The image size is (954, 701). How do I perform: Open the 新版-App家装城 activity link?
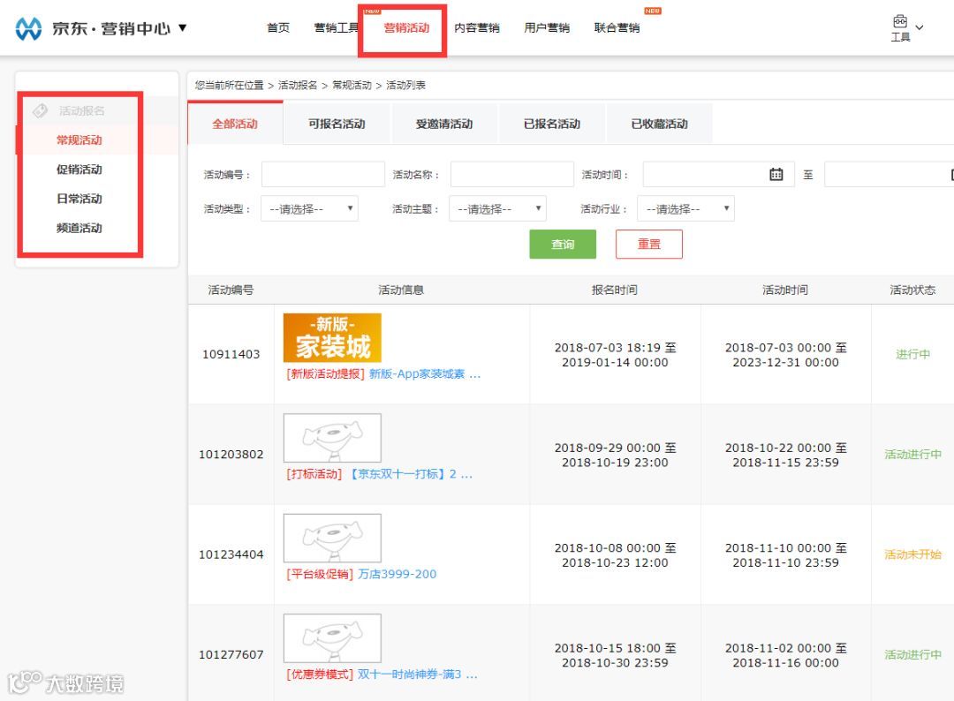(425, 374)
